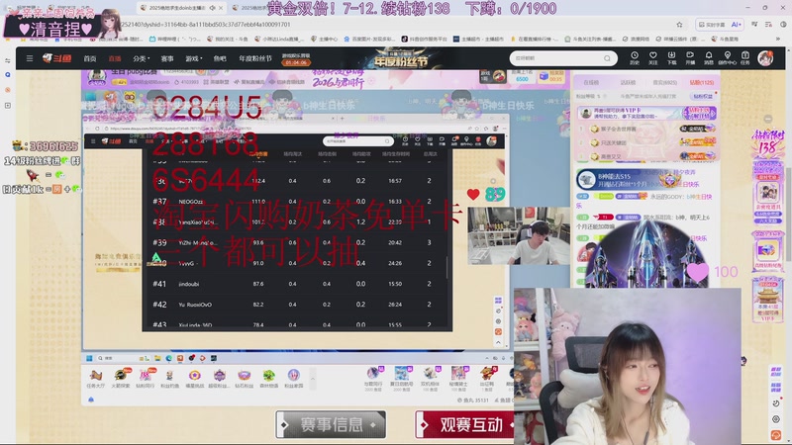Click the 鱼丸 35131 balance

click(x=473, y=400)
